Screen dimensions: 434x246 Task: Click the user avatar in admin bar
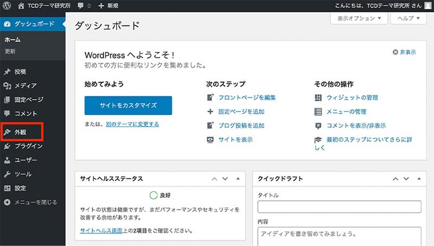tap(428, 5)
